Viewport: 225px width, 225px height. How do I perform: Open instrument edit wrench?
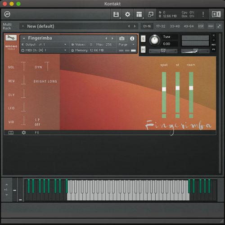point(11,38)
